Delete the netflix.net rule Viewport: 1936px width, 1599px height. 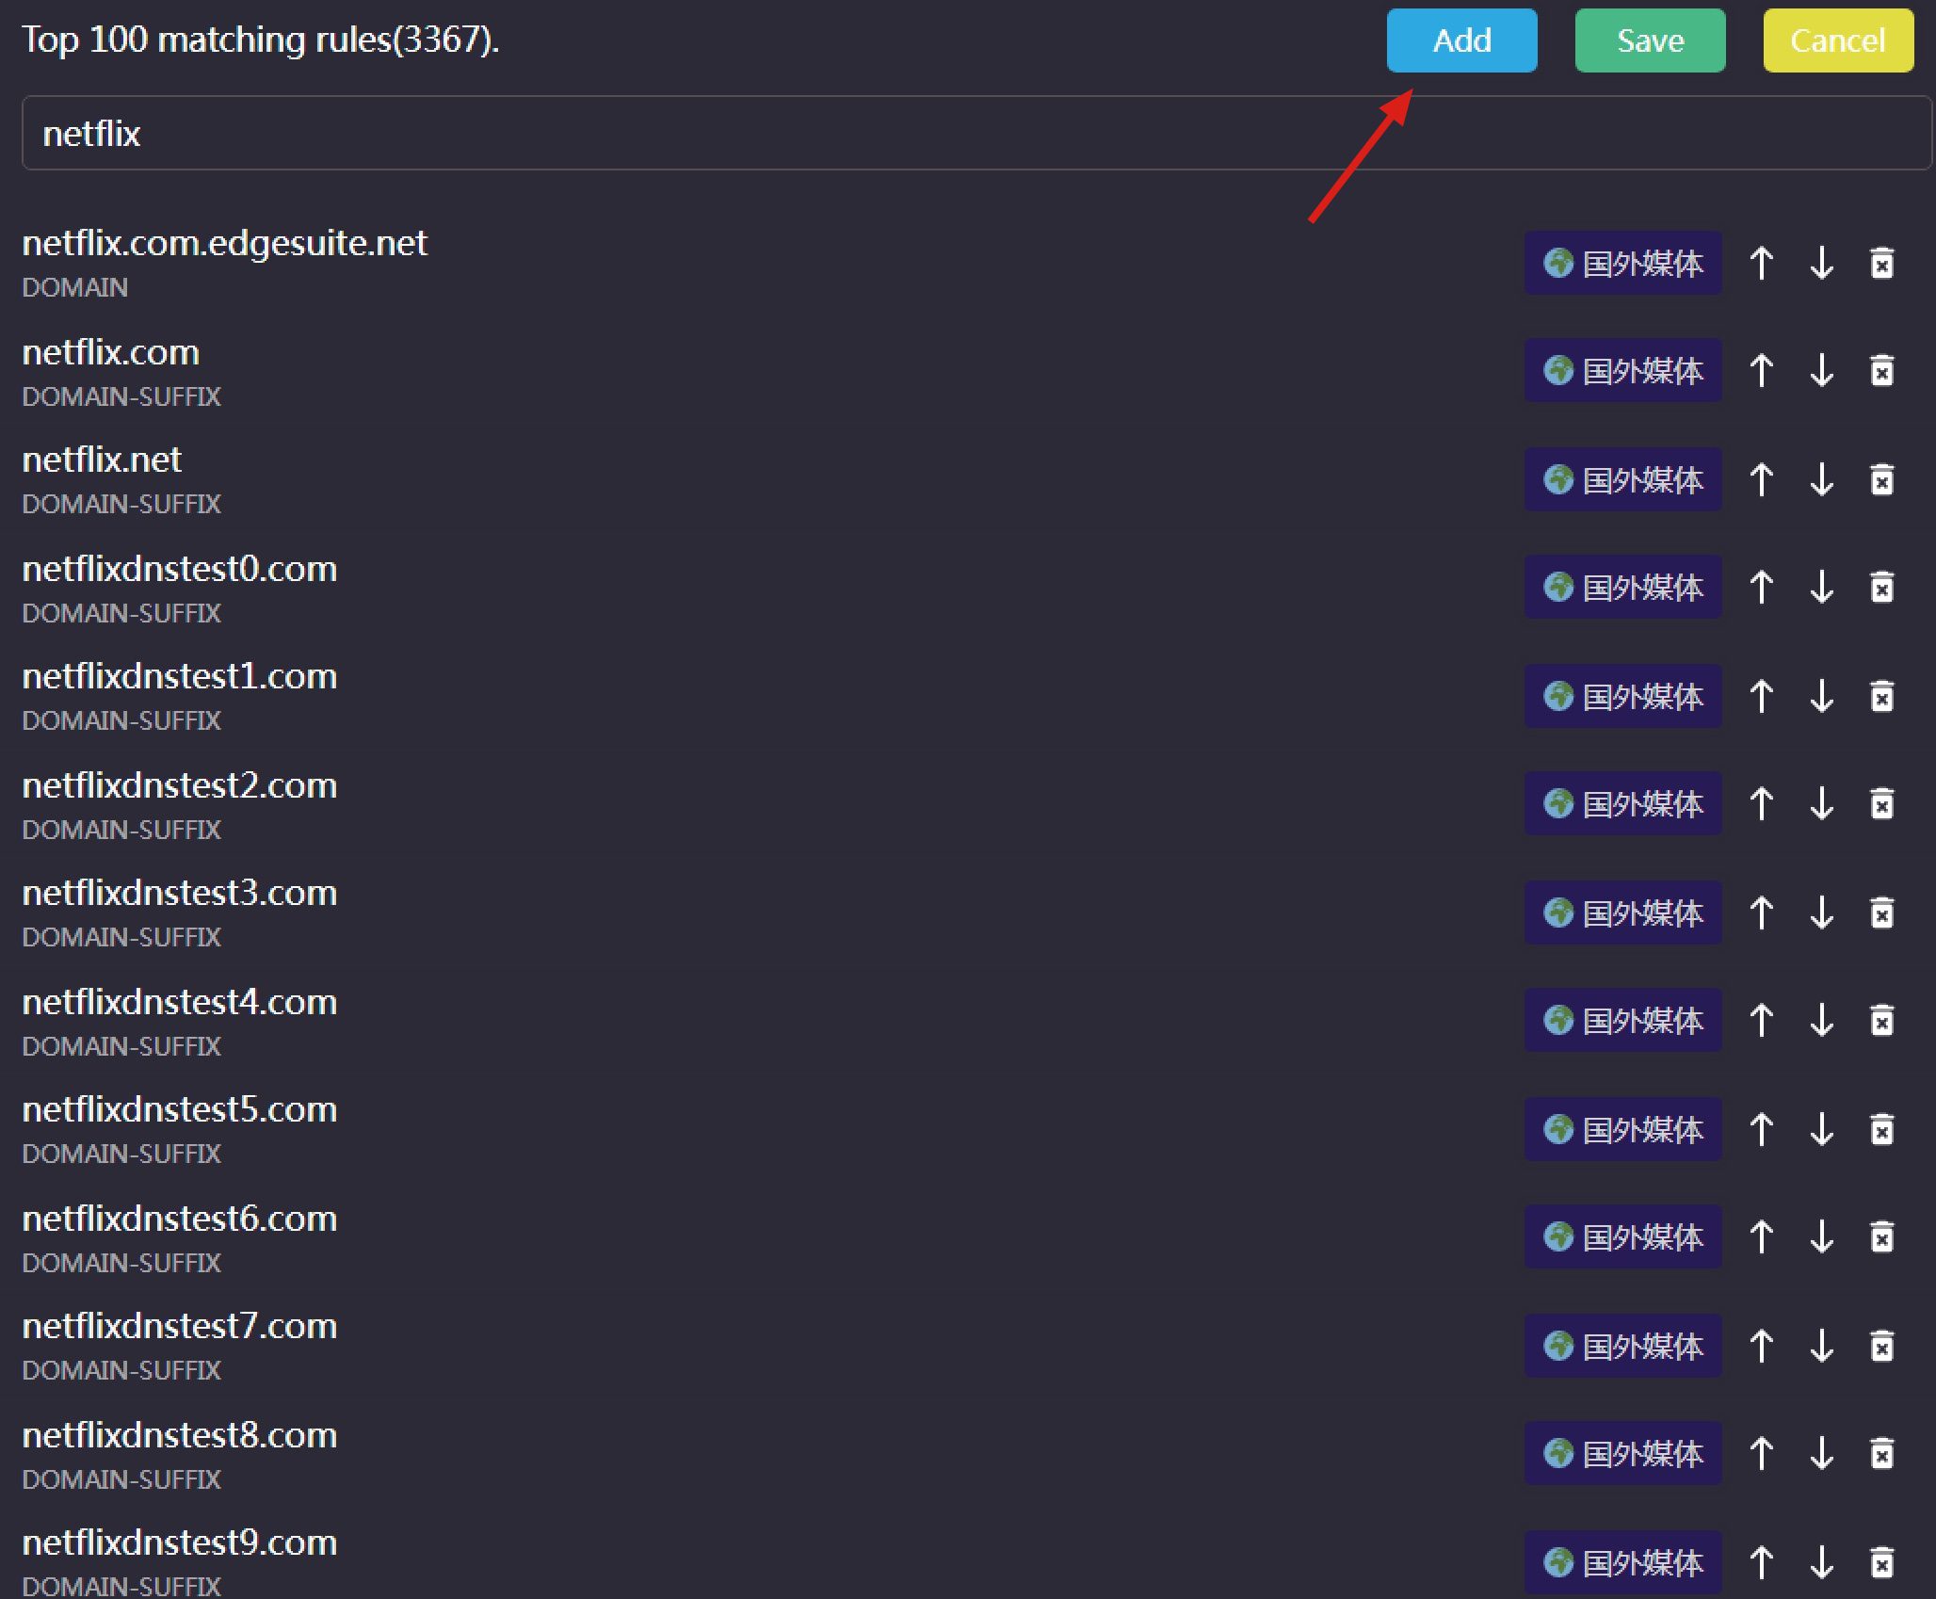click(x=1881, y=479)
